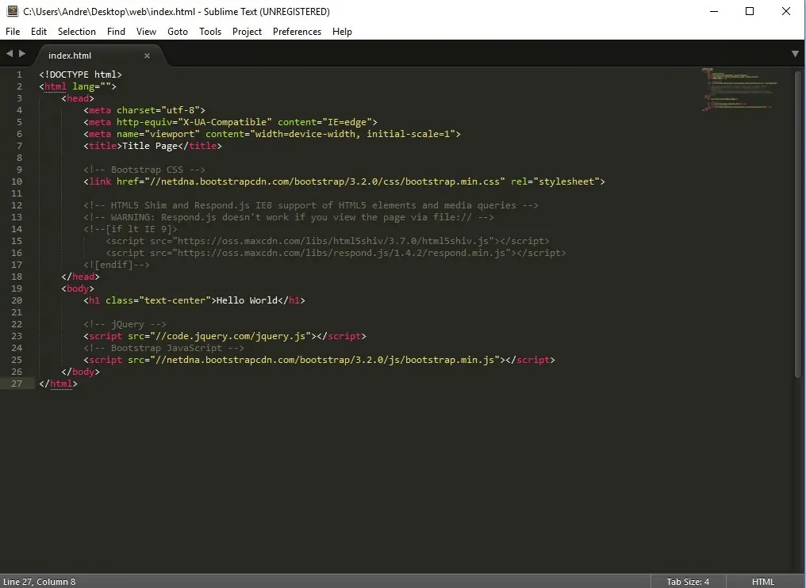Open the File menu
Viewport: 806px width, 588px height.
point(13,32)
